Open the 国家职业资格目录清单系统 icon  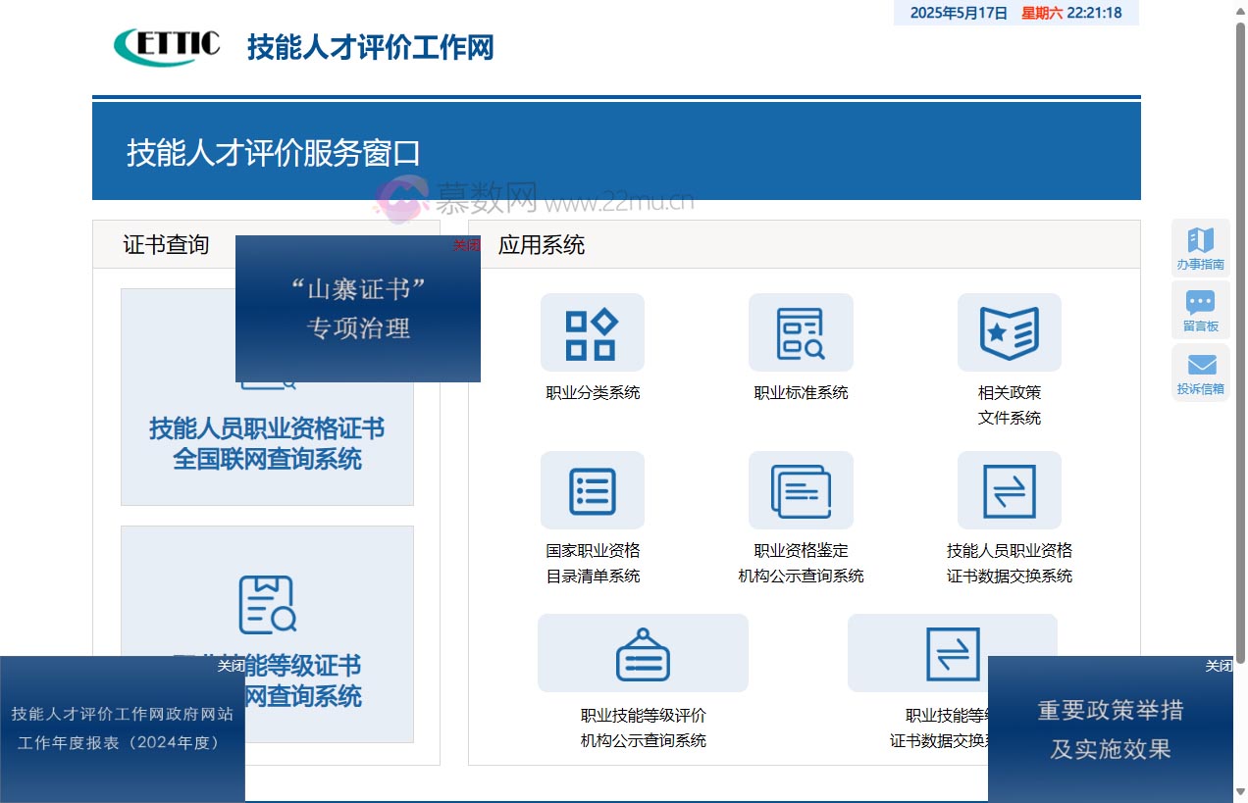(x=592, y=490)
